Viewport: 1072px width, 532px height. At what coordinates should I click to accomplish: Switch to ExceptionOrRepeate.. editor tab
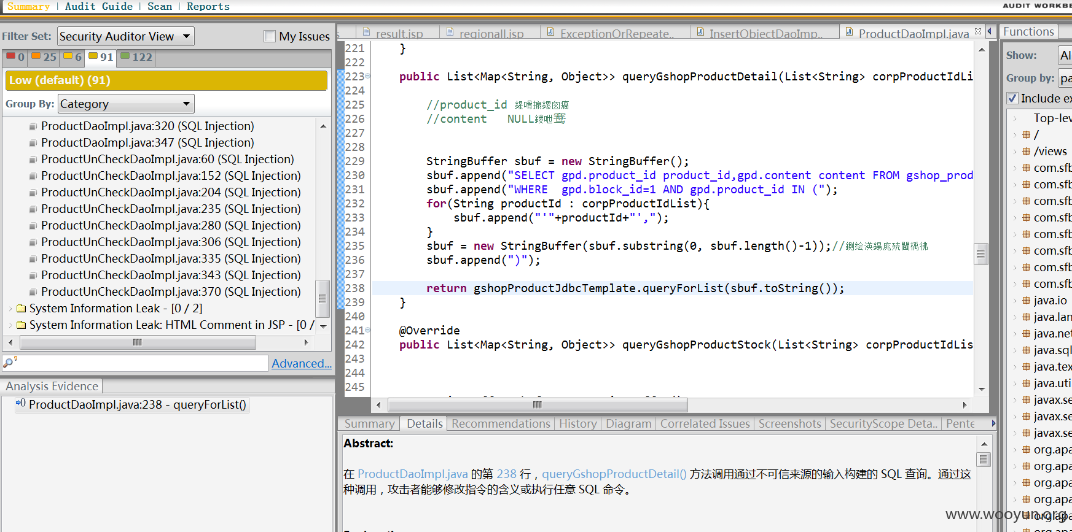[x=616, y=34]
